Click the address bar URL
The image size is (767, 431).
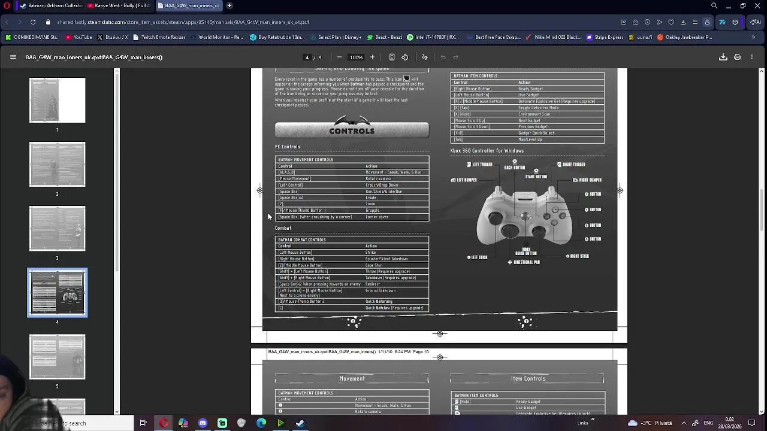tap(183, 22)
